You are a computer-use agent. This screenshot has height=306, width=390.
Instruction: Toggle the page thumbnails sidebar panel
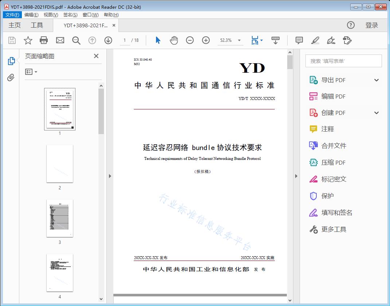pos(11,61)
